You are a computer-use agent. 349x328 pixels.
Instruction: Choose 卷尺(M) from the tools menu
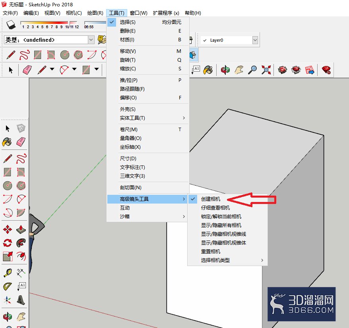pos(148,129)
